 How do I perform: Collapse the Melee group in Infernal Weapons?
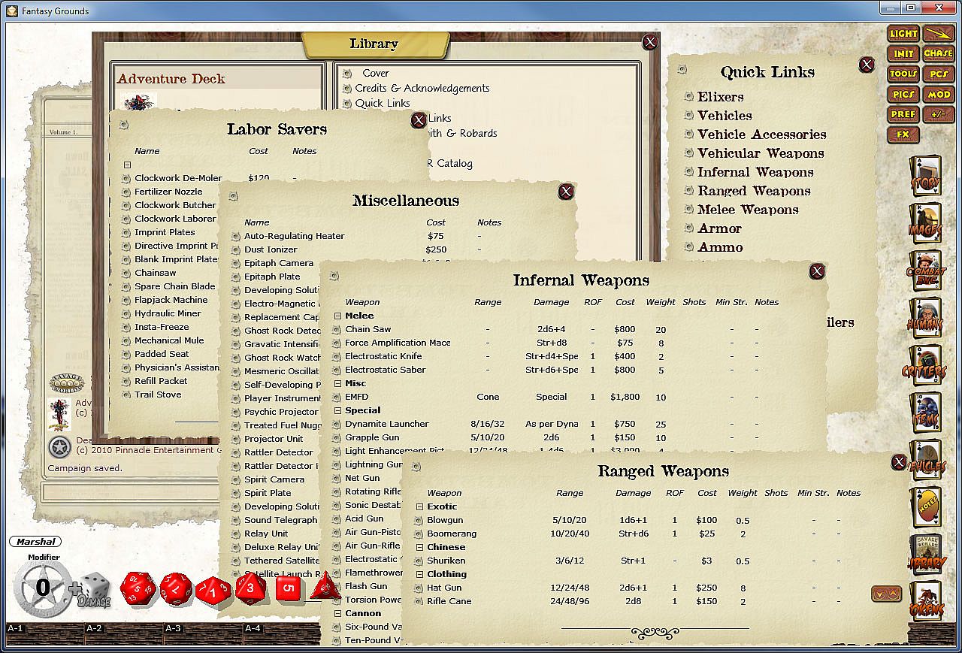pyautogui.click(x=337, y=316)
